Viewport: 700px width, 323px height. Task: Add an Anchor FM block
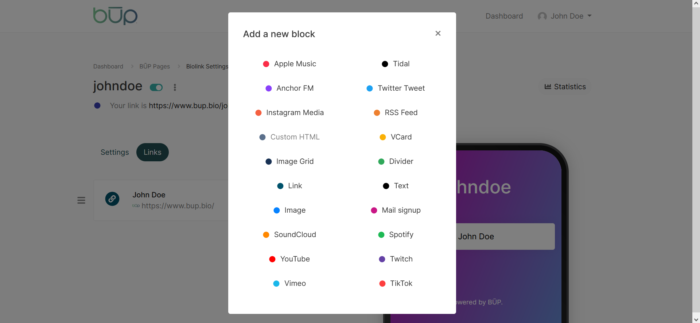pyautogui.click(x=289, y=88)
